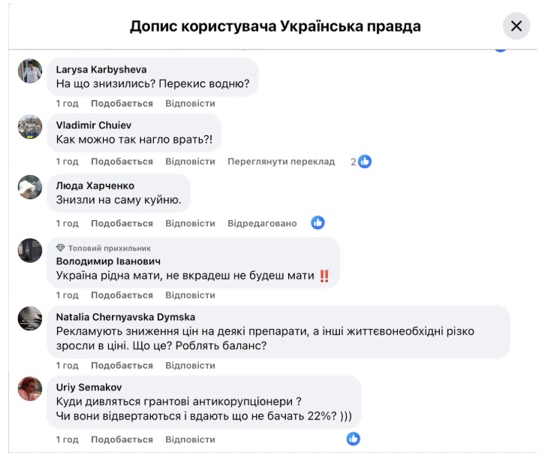Open edit history via Відредаговано
Image resolution: width=554 pixels, height=456 pixels.
pos(262,223)
